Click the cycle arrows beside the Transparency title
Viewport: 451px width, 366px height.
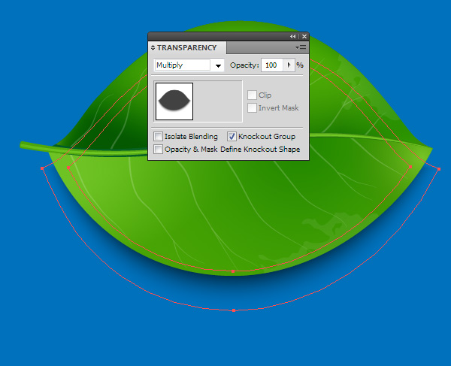point(153,48)
